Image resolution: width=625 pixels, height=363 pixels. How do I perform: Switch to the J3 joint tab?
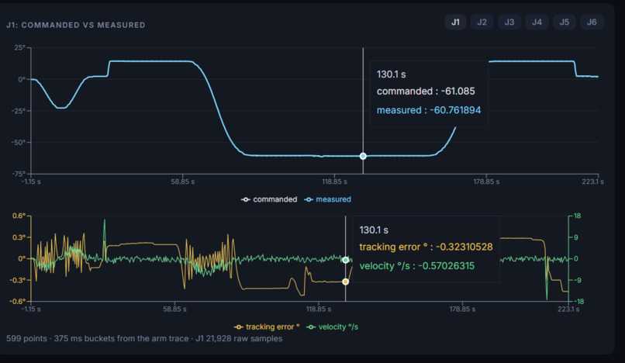(x=509, y=22)
